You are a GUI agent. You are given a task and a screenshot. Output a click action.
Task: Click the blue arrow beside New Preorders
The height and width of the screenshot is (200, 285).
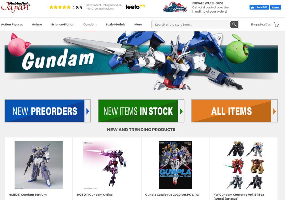[88, 111]
